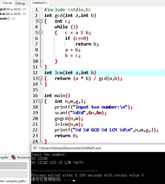This screenshot has width=165, height=184.
Task: Click the compilation progress bar
Action: 13,174
